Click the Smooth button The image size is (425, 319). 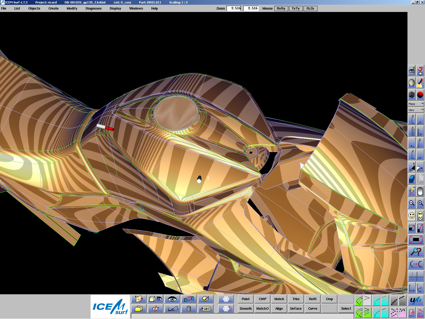point(245,309)
